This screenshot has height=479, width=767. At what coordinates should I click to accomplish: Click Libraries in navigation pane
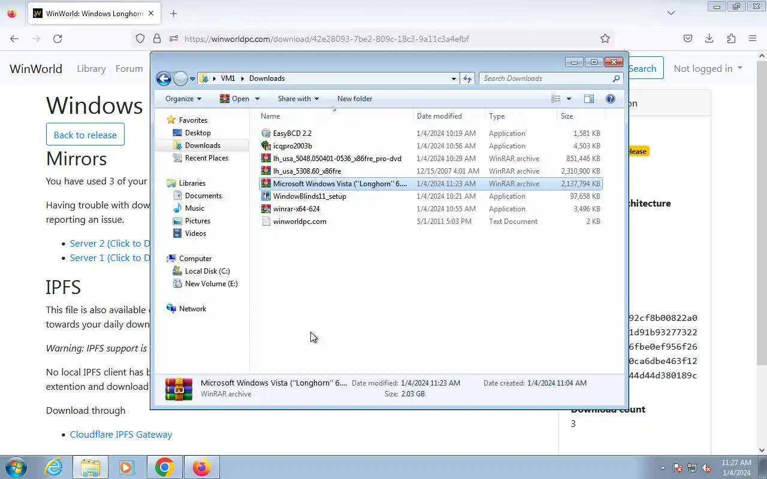point(192,183)
